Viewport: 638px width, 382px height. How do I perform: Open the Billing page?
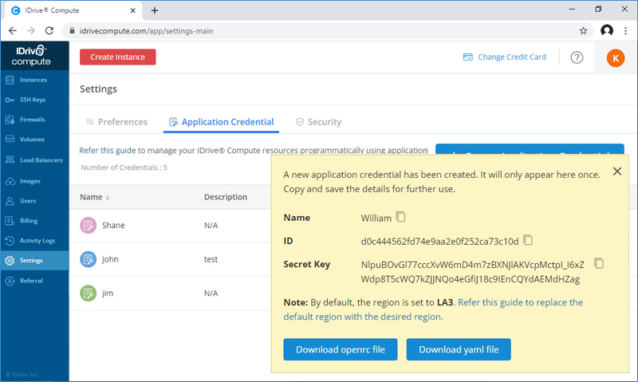pos(34,220)
